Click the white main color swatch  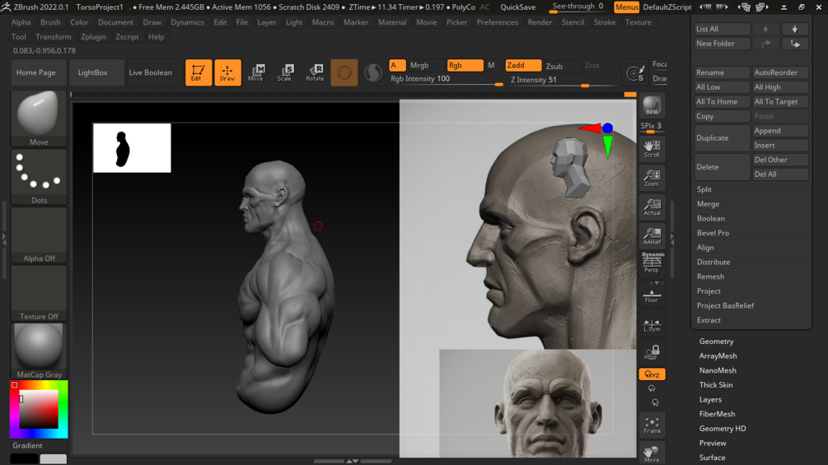(54, 458)
